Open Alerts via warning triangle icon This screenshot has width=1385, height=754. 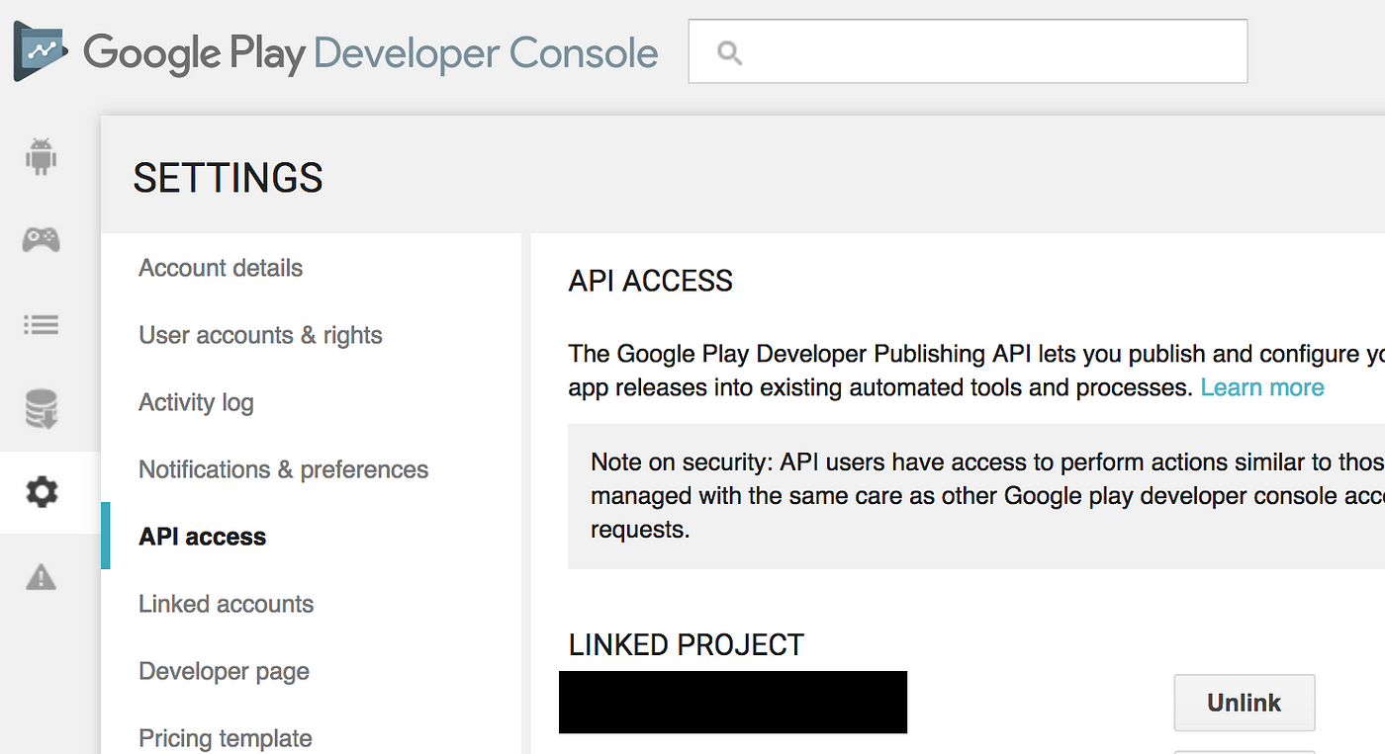[41, 576]
